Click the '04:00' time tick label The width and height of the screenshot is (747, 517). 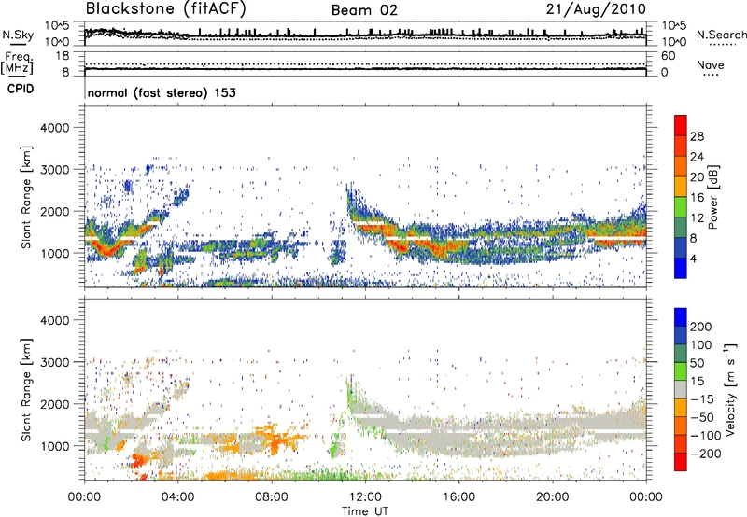click(x=177, y=497)
